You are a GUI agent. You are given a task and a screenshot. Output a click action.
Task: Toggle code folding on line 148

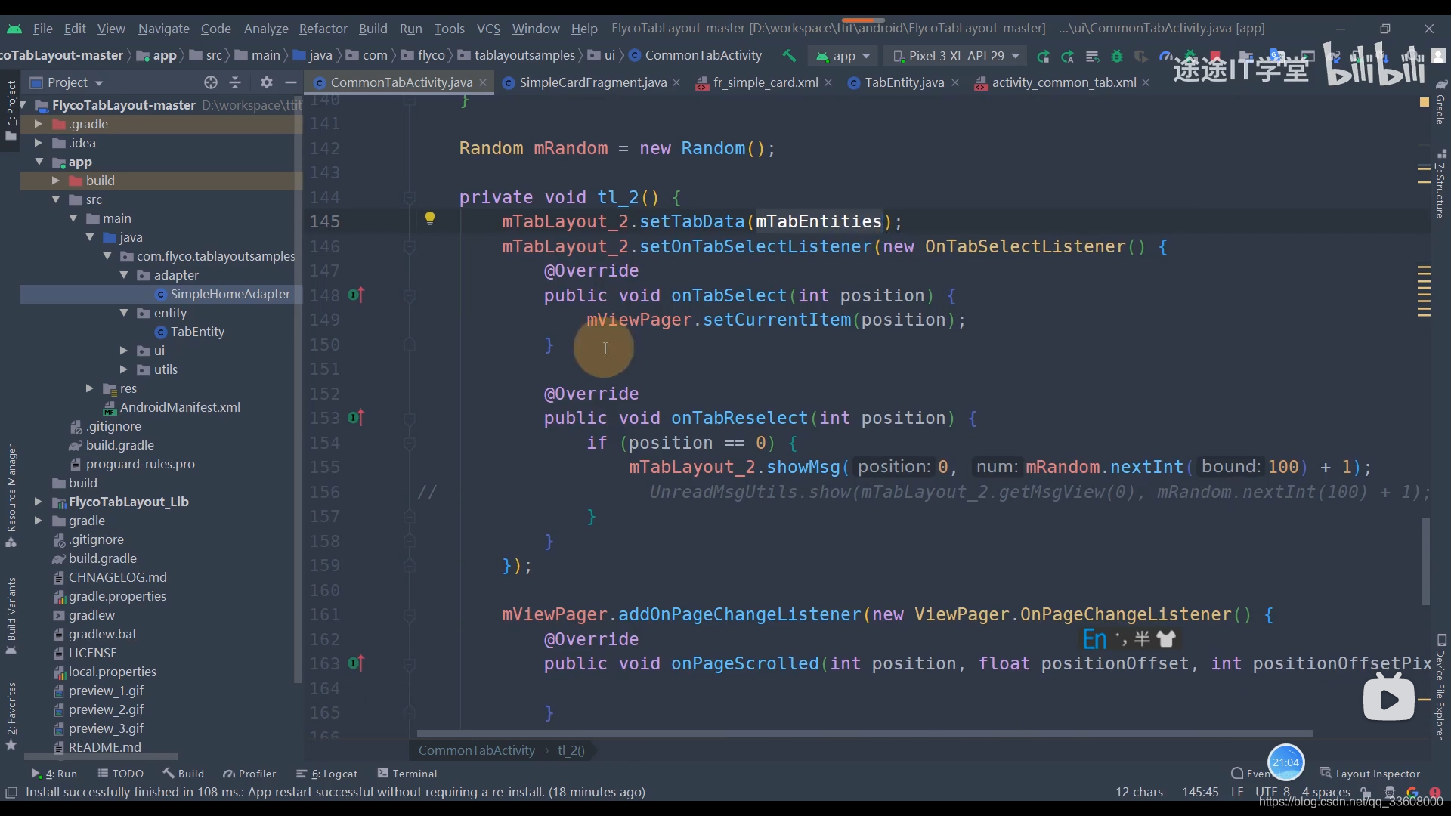click(410, 296)
